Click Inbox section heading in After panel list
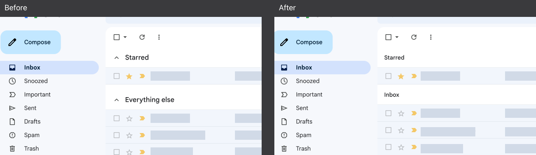 392,95
